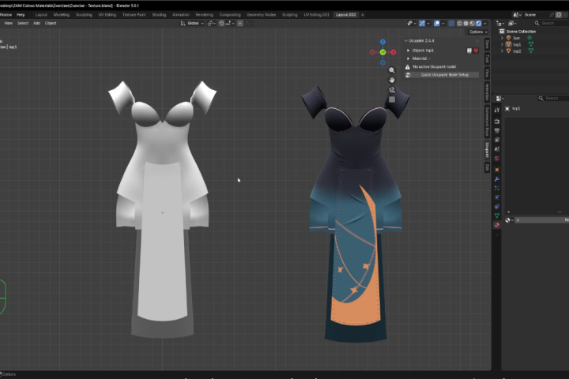Screen dimensions: 569x379
Task: Toggle the show overlays button
Action: click(437, 23)
